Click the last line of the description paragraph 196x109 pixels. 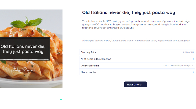point(108,28)
